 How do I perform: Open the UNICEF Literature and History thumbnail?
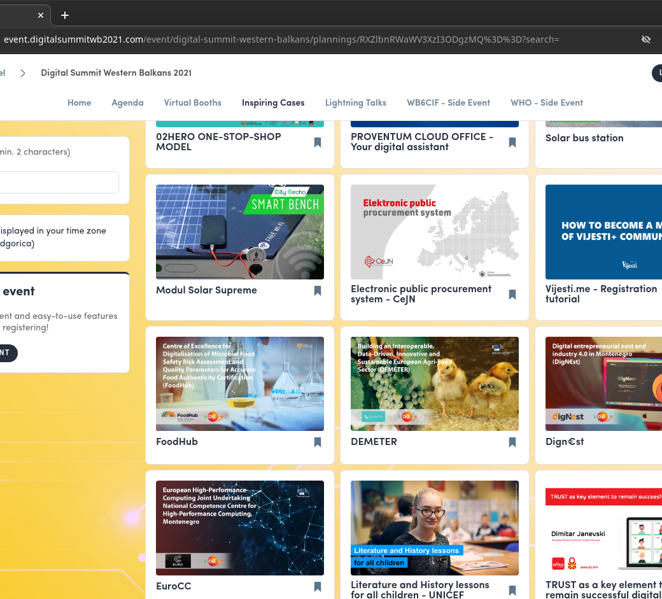click(434, 528)
